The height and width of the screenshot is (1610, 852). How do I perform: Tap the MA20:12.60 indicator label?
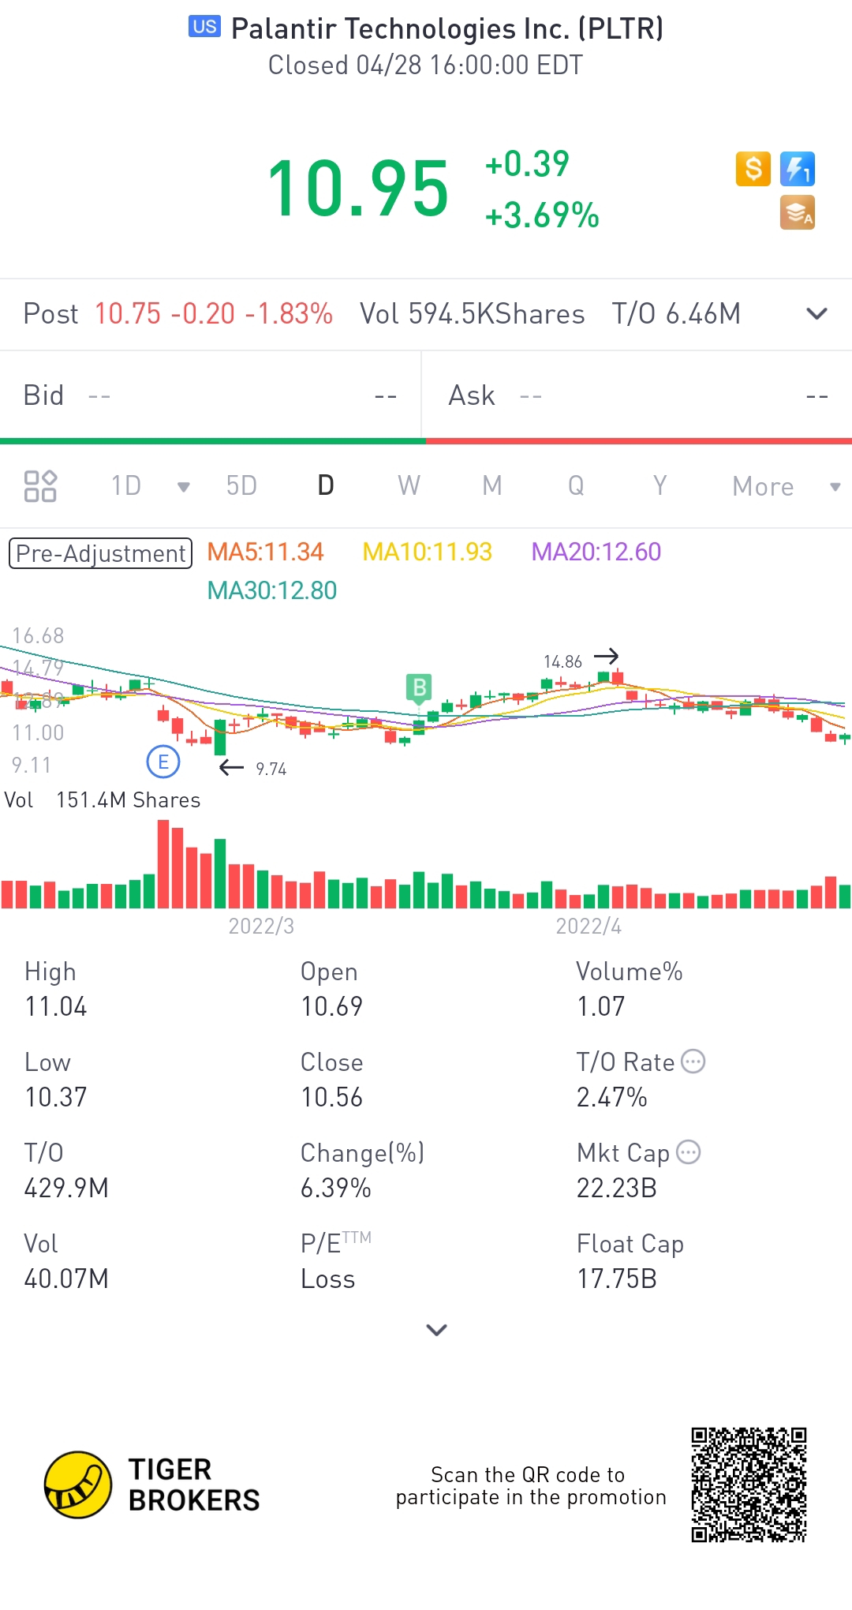pyautogui.click(x=596, y=552)
